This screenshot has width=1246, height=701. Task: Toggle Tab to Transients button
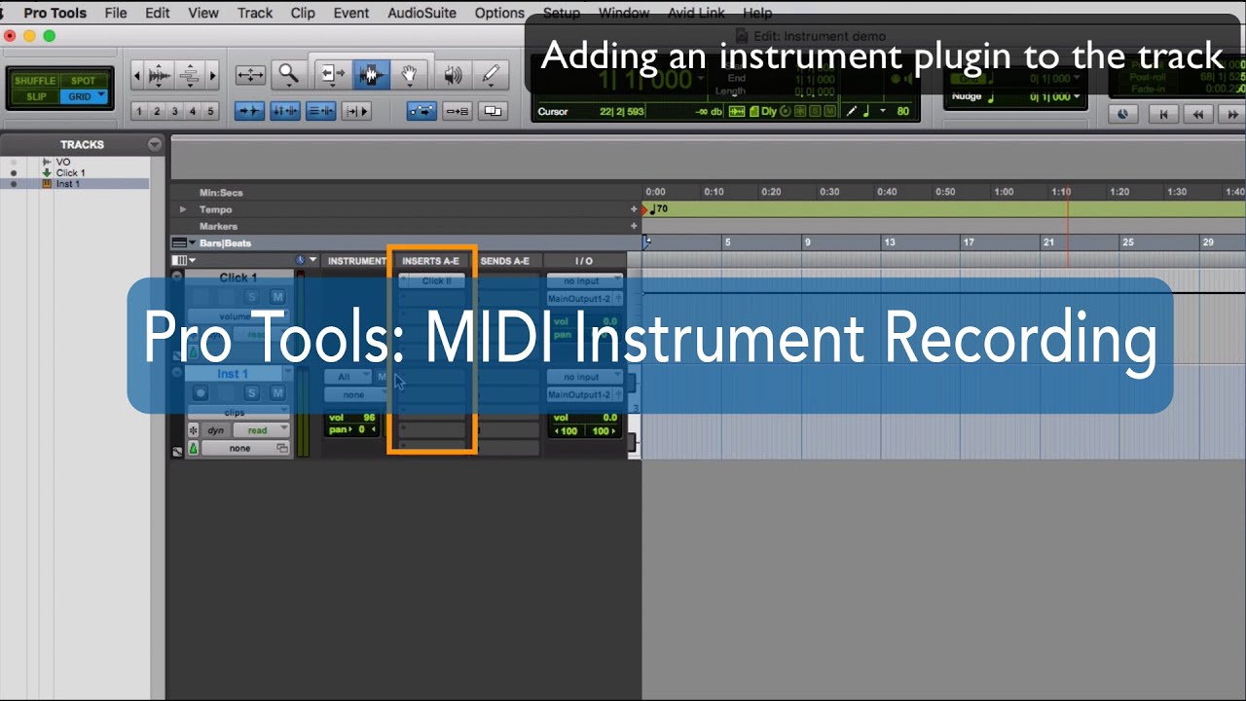click(x=250, y=111)
